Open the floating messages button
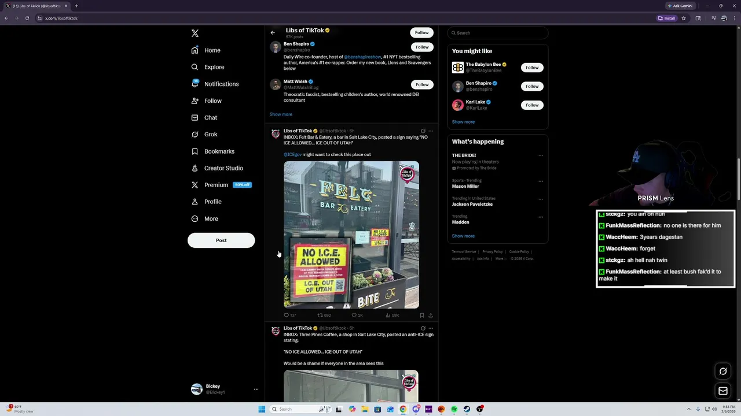The width and height of the screenshot is (741, 416). click(723, 391)
